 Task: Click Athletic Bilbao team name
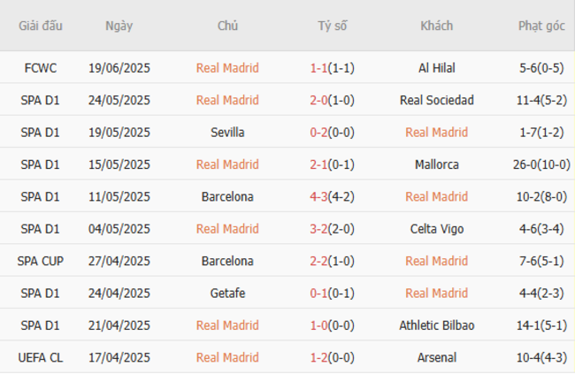(436, 325)
